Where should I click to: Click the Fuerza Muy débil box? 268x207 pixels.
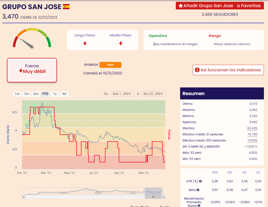pyautogui.click(x=32, y=70)
